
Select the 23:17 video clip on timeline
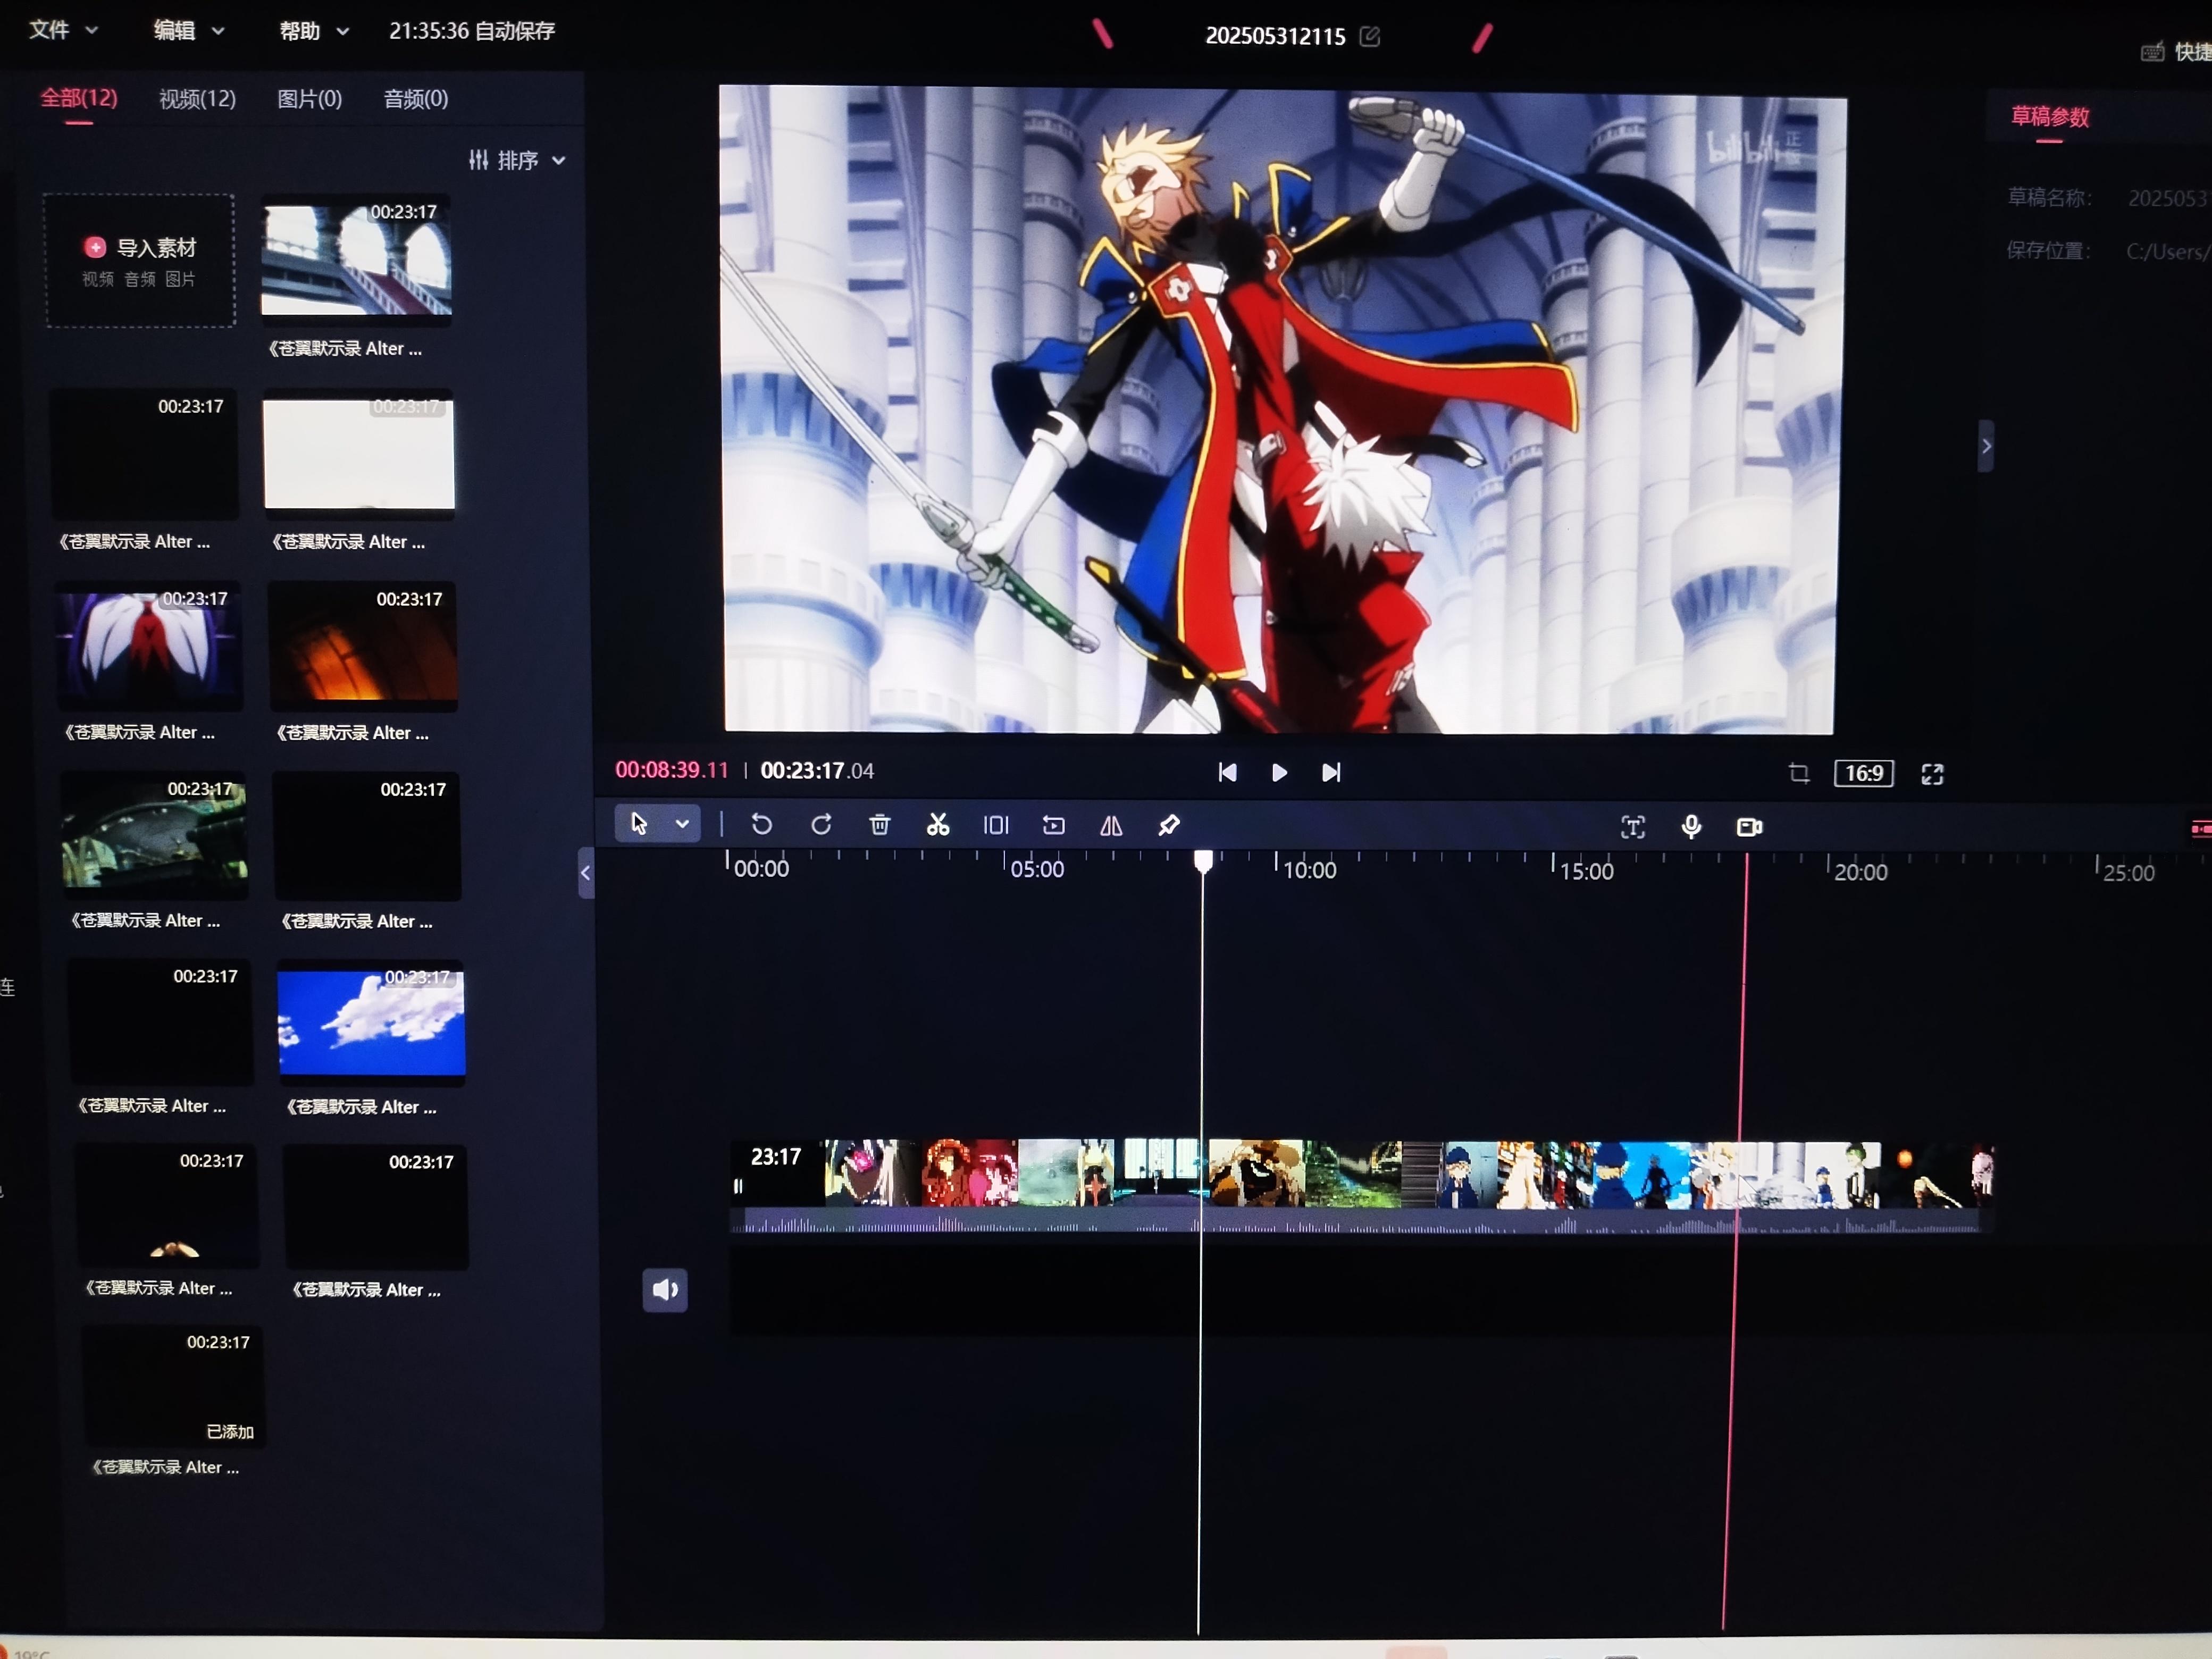[1362, 1186]
